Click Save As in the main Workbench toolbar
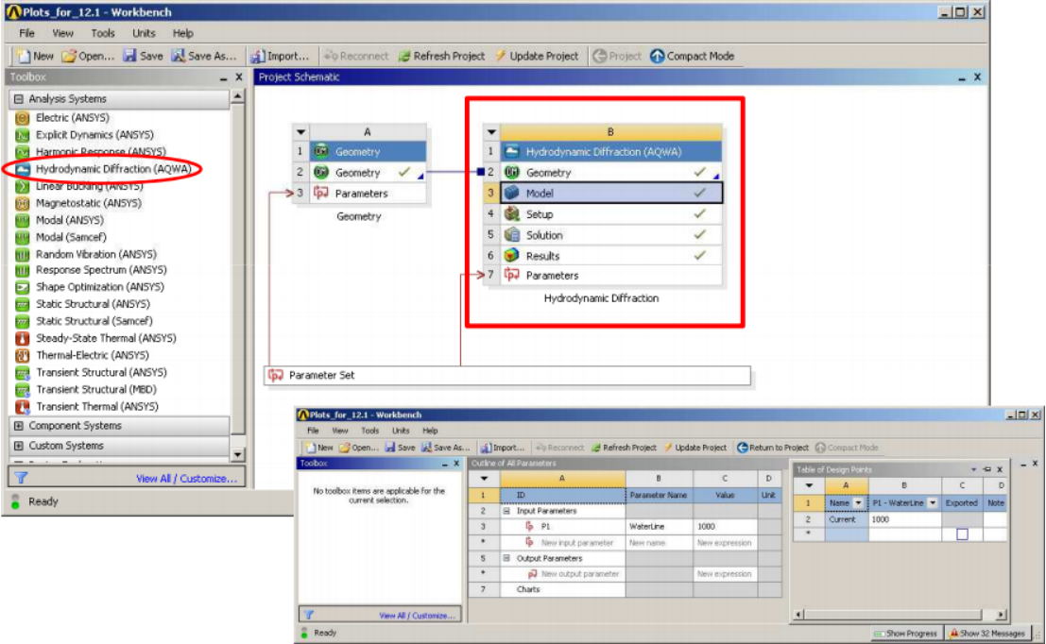The image size is (1046, 644). tap(203, 56)
